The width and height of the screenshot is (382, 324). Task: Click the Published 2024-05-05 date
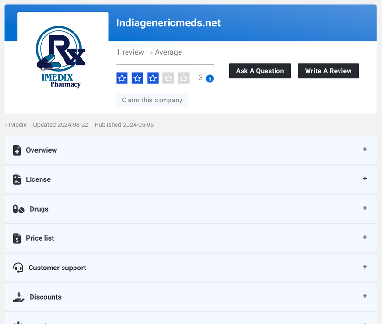tap(124, 125)
